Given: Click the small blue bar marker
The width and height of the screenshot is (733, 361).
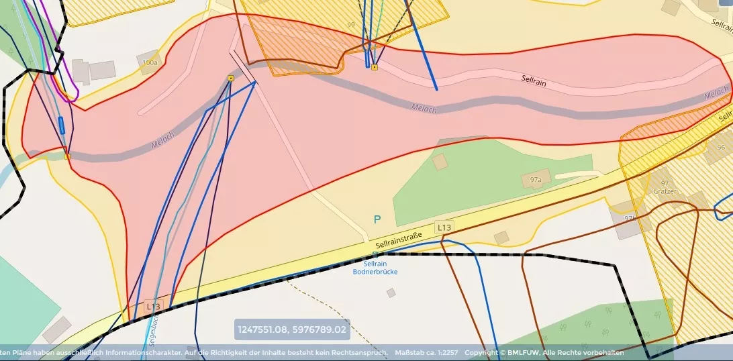Looking at the screenshot, I should pyautogui.click(x=62, y=125).
